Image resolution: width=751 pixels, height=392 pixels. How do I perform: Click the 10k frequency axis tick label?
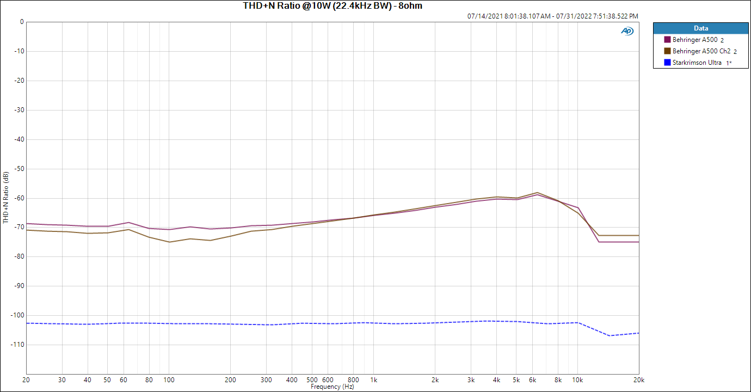pos(578,380)
